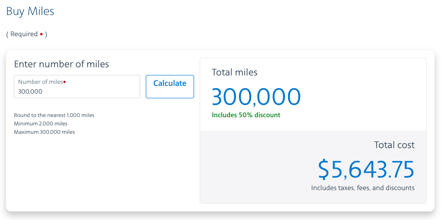Click the ( Required ) legend text

pyautogui.click(x=26, y=34)
